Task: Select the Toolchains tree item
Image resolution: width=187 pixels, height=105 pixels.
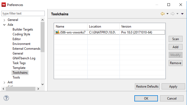Action: pyautogui.click(x=20, y=73)
